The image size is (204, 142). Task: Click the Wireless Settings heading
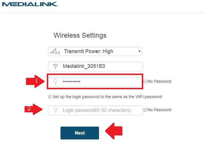click(80, 35)
